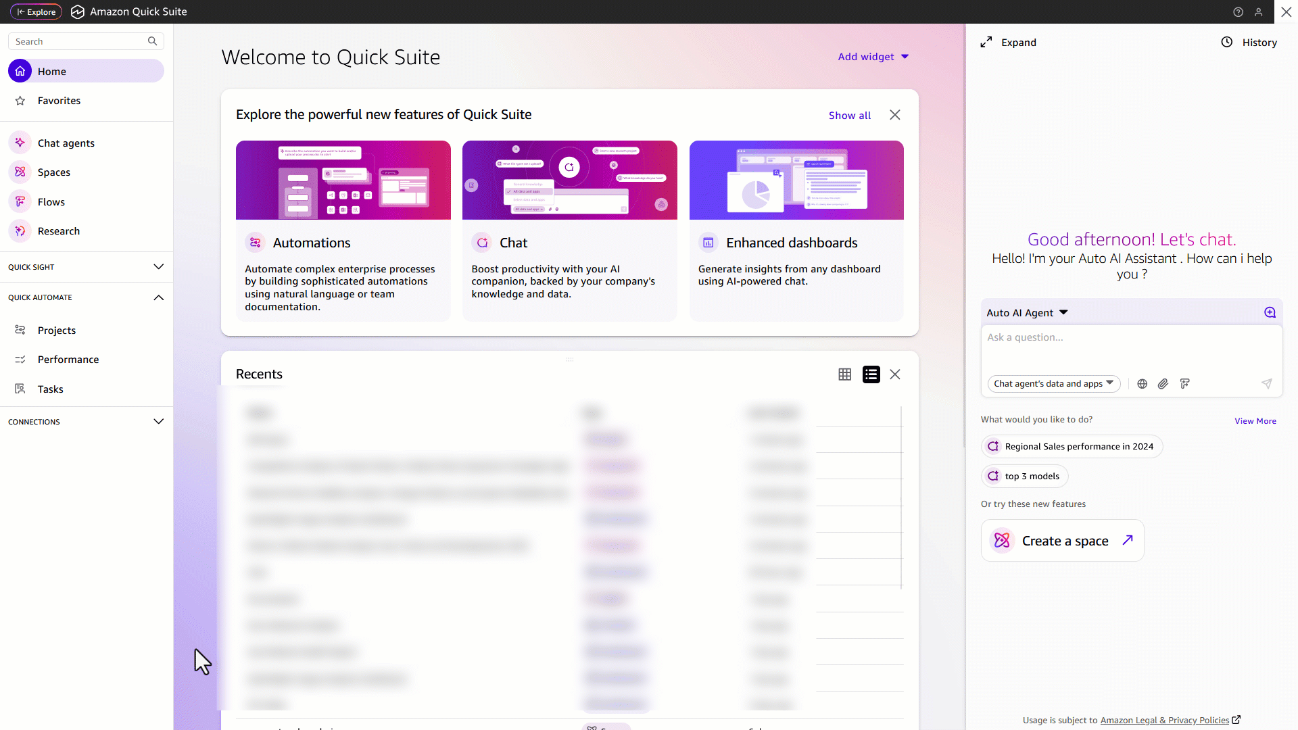Switch Recents to list view
Viewport: 1298px width, 730px height.
pos(871,374)
